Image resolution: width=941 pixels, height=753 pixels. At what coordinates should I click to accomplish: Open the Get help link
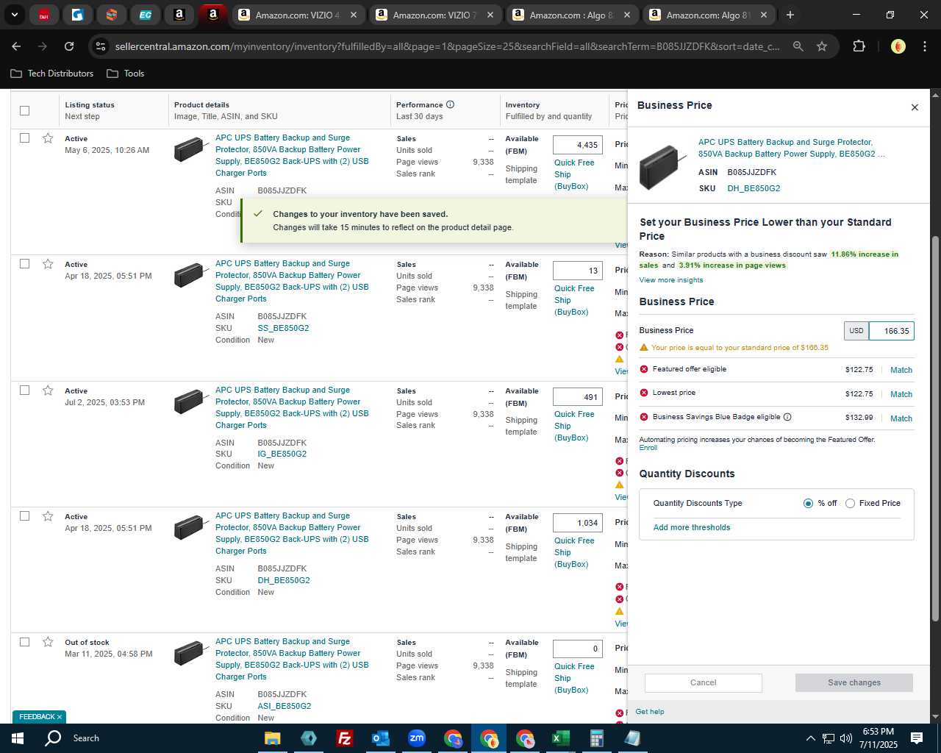coord(650,712)
